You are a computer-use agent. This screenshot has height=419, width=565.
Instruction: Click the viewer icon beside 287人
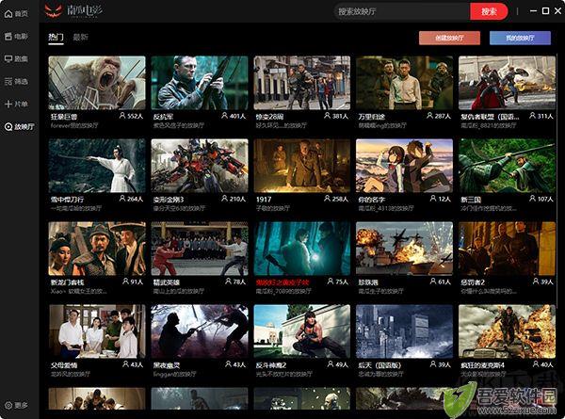[x=429, y=116]
